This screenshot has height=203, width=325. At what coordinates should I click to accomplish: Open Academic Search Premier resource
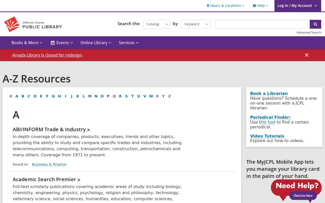(46, 179)
